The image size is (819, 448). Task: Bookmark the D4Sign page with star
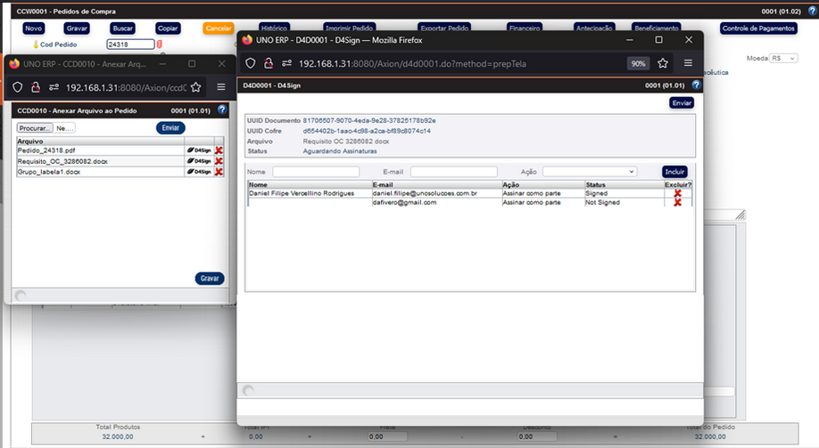663,63
